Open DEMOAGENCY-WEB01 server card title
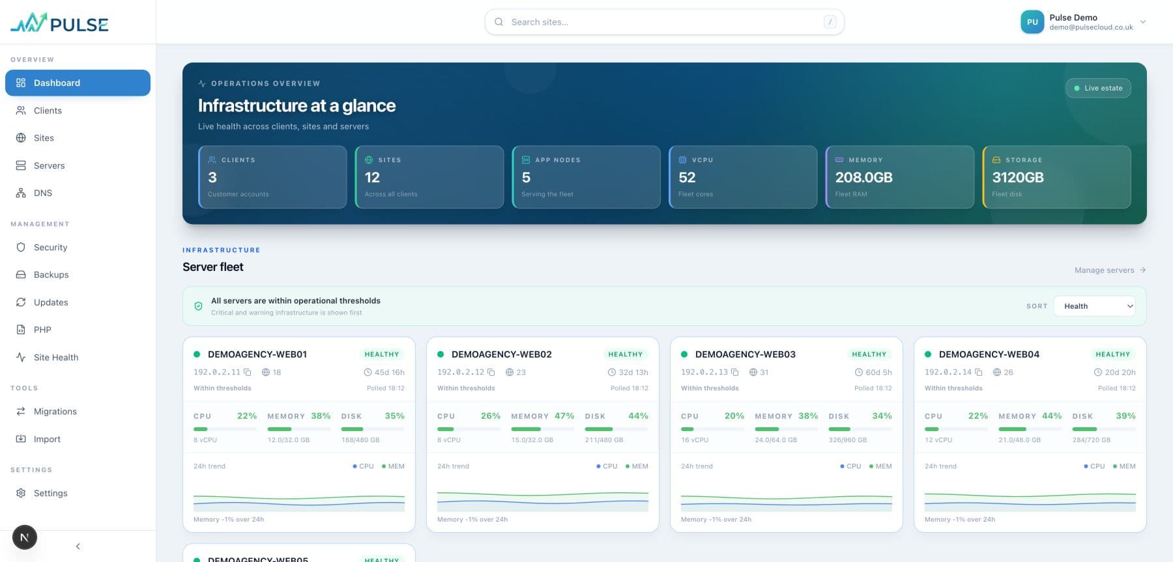Viewport: 1173px width, 562px height. pyautogui.click(x=257, y=354)
